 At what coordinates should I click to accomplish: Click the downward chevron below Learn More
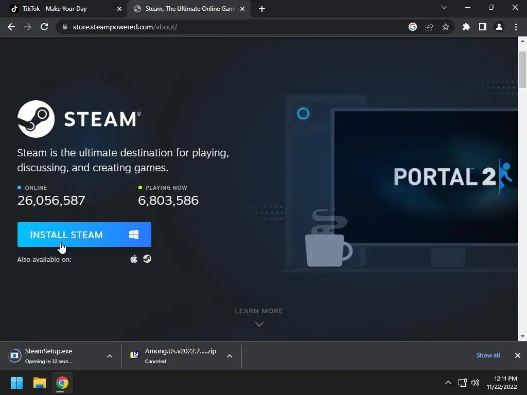click(x=259, y=324)
